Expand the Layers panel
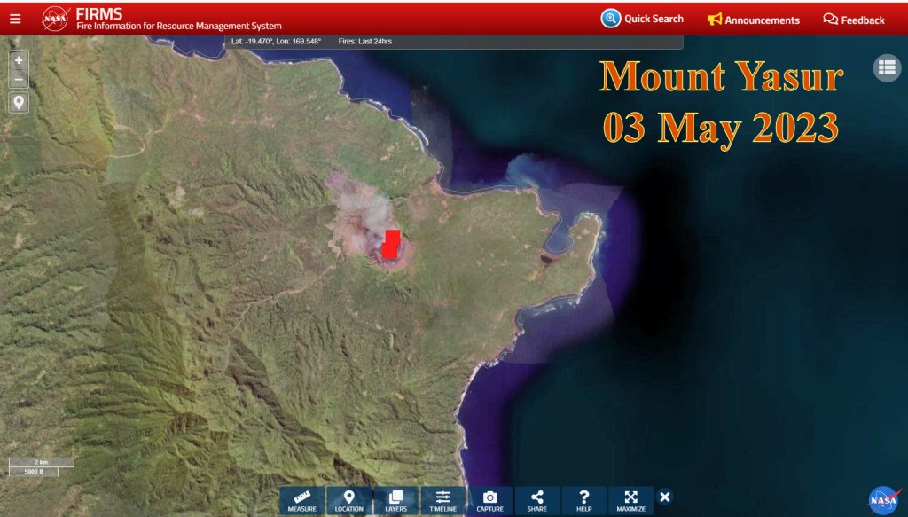This screenshot has width=908, height=517. click(395, 500)
